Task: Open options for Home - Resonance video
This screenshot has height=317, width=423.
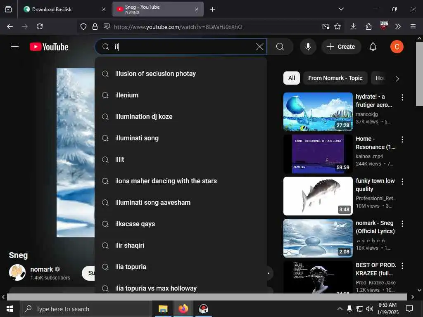Action: (x=402, y=140)
